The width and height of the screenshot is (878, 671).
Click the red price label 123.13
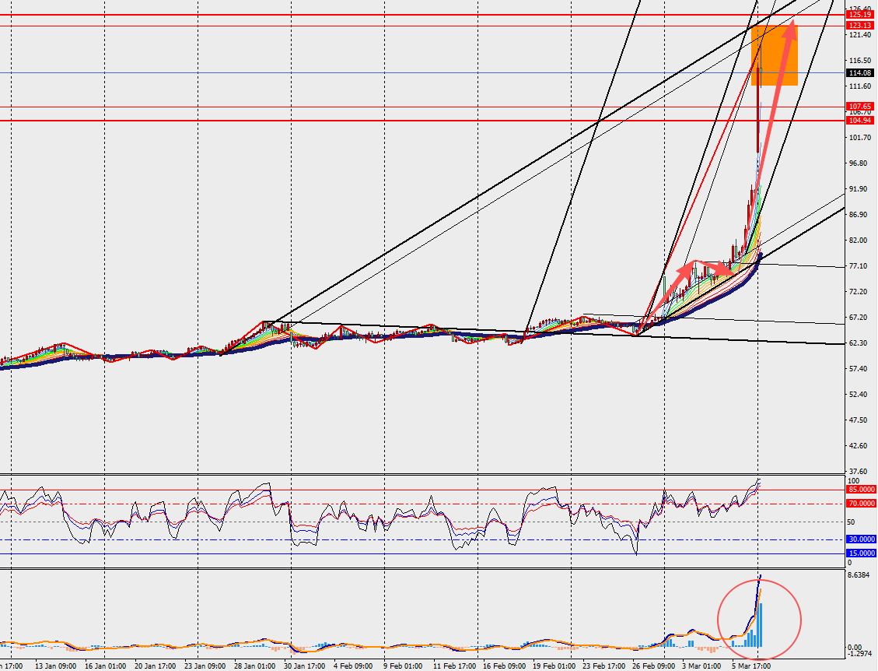860,26
